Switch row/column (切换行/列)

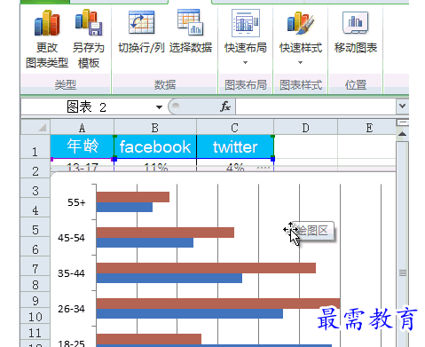click(141, 32)
